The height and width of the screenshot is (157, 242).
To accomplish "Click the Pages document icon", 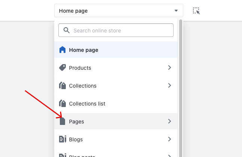I will (x=62, y=122).
